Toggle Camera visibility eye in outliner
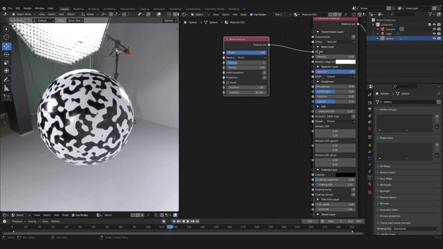 point(434,29)
